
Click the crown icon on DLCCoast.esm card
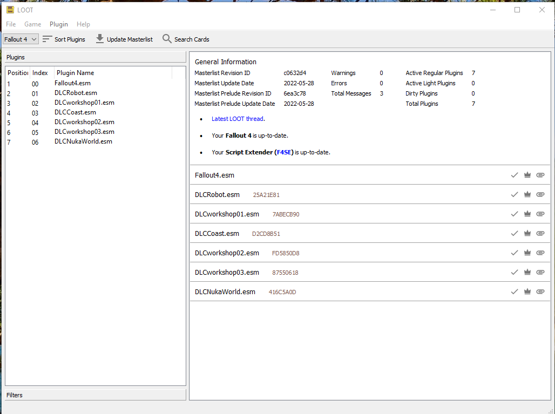pyautogui.click(x=527, y=233)
